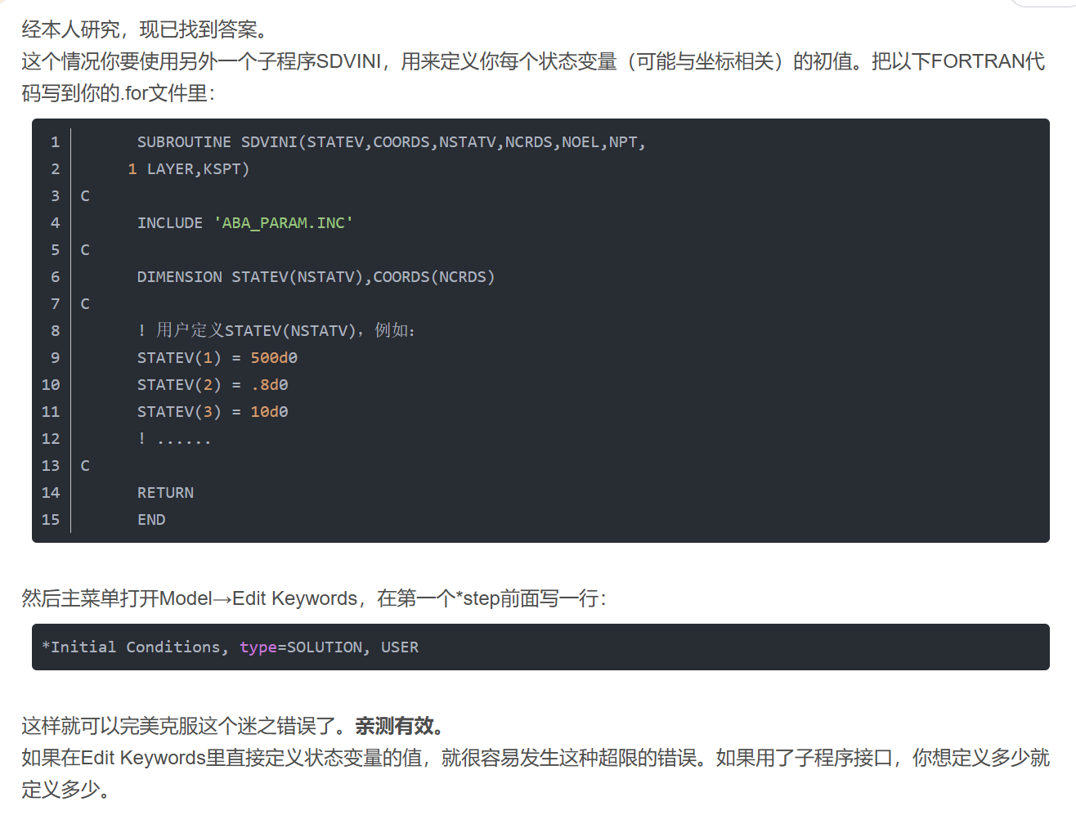Click line number 9 in the gutter
The image size is (1076, 815).
click(55, 358)
